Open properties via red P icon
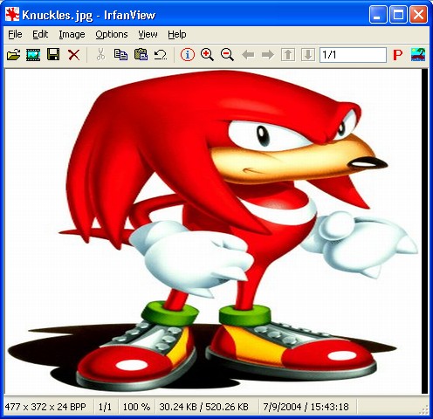Viewport: 433px width, 419px height. point(397,55)
